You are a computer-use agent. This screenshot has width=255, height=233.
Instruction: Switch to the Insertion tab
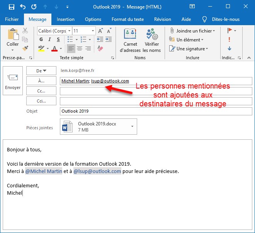click(x=66, y=19)
